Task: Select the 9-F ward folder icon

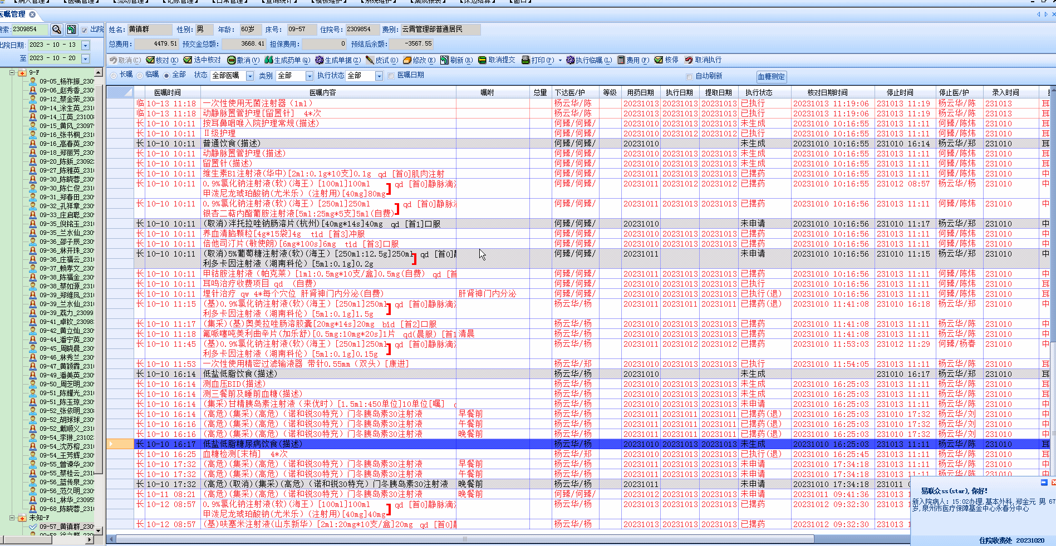Action: (22, 73)
